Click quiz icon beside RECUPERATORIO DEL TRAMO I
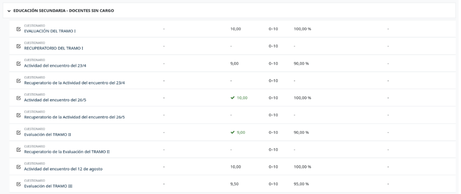The width and height of the screenshot is (461, 194). pyautogui.click(x=18, y=46)
